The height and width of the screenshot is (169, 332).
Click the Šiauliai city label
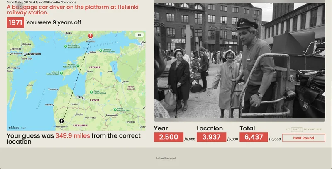click(79, 114)
